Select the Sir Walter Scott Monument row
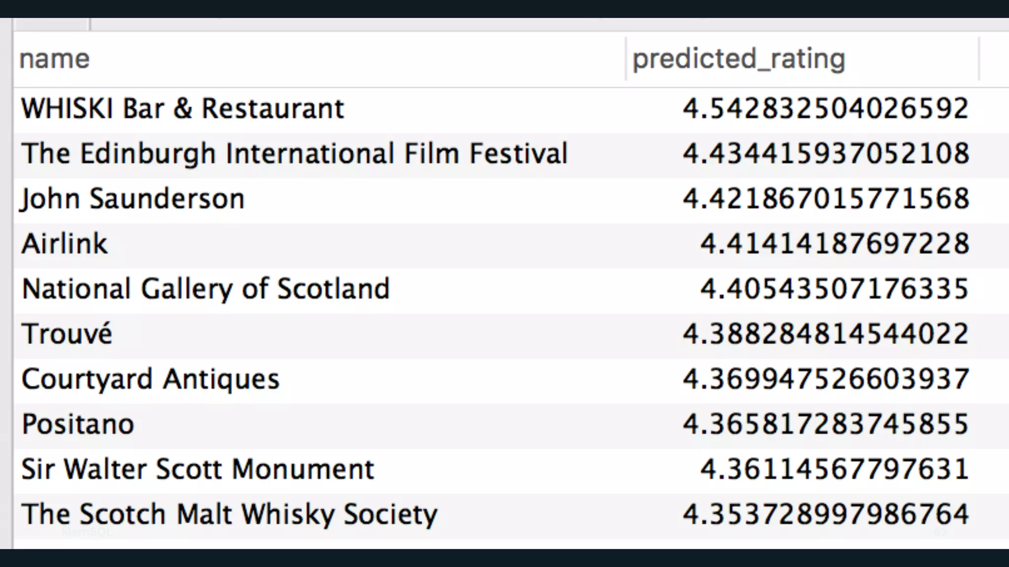Viewport: 1009px width, 567px height. (x=198, y=470)
